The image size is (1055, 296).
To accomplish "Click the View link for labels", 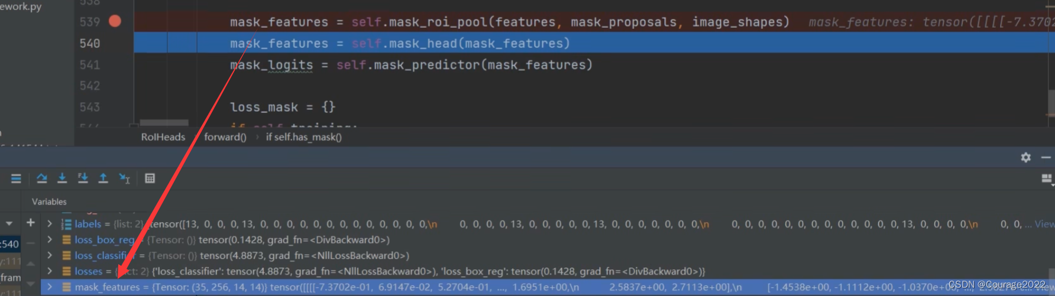I will coord(1044,224).
